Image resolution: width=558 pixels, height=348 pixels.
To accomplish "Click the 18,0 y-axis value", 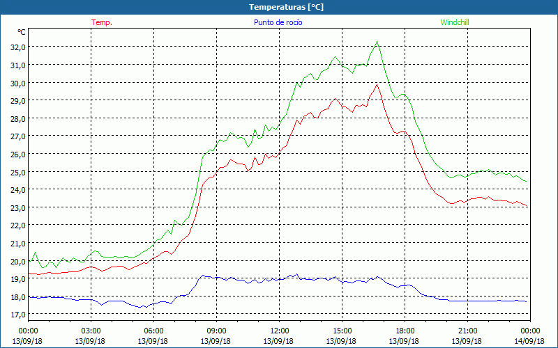I will [x=17, y=297].
